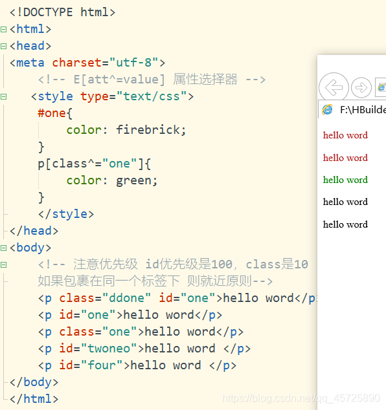Viewport: 386px width, 410px height.
Task: Click the first firebrick hello word paragraph
Action: [345, 135]
